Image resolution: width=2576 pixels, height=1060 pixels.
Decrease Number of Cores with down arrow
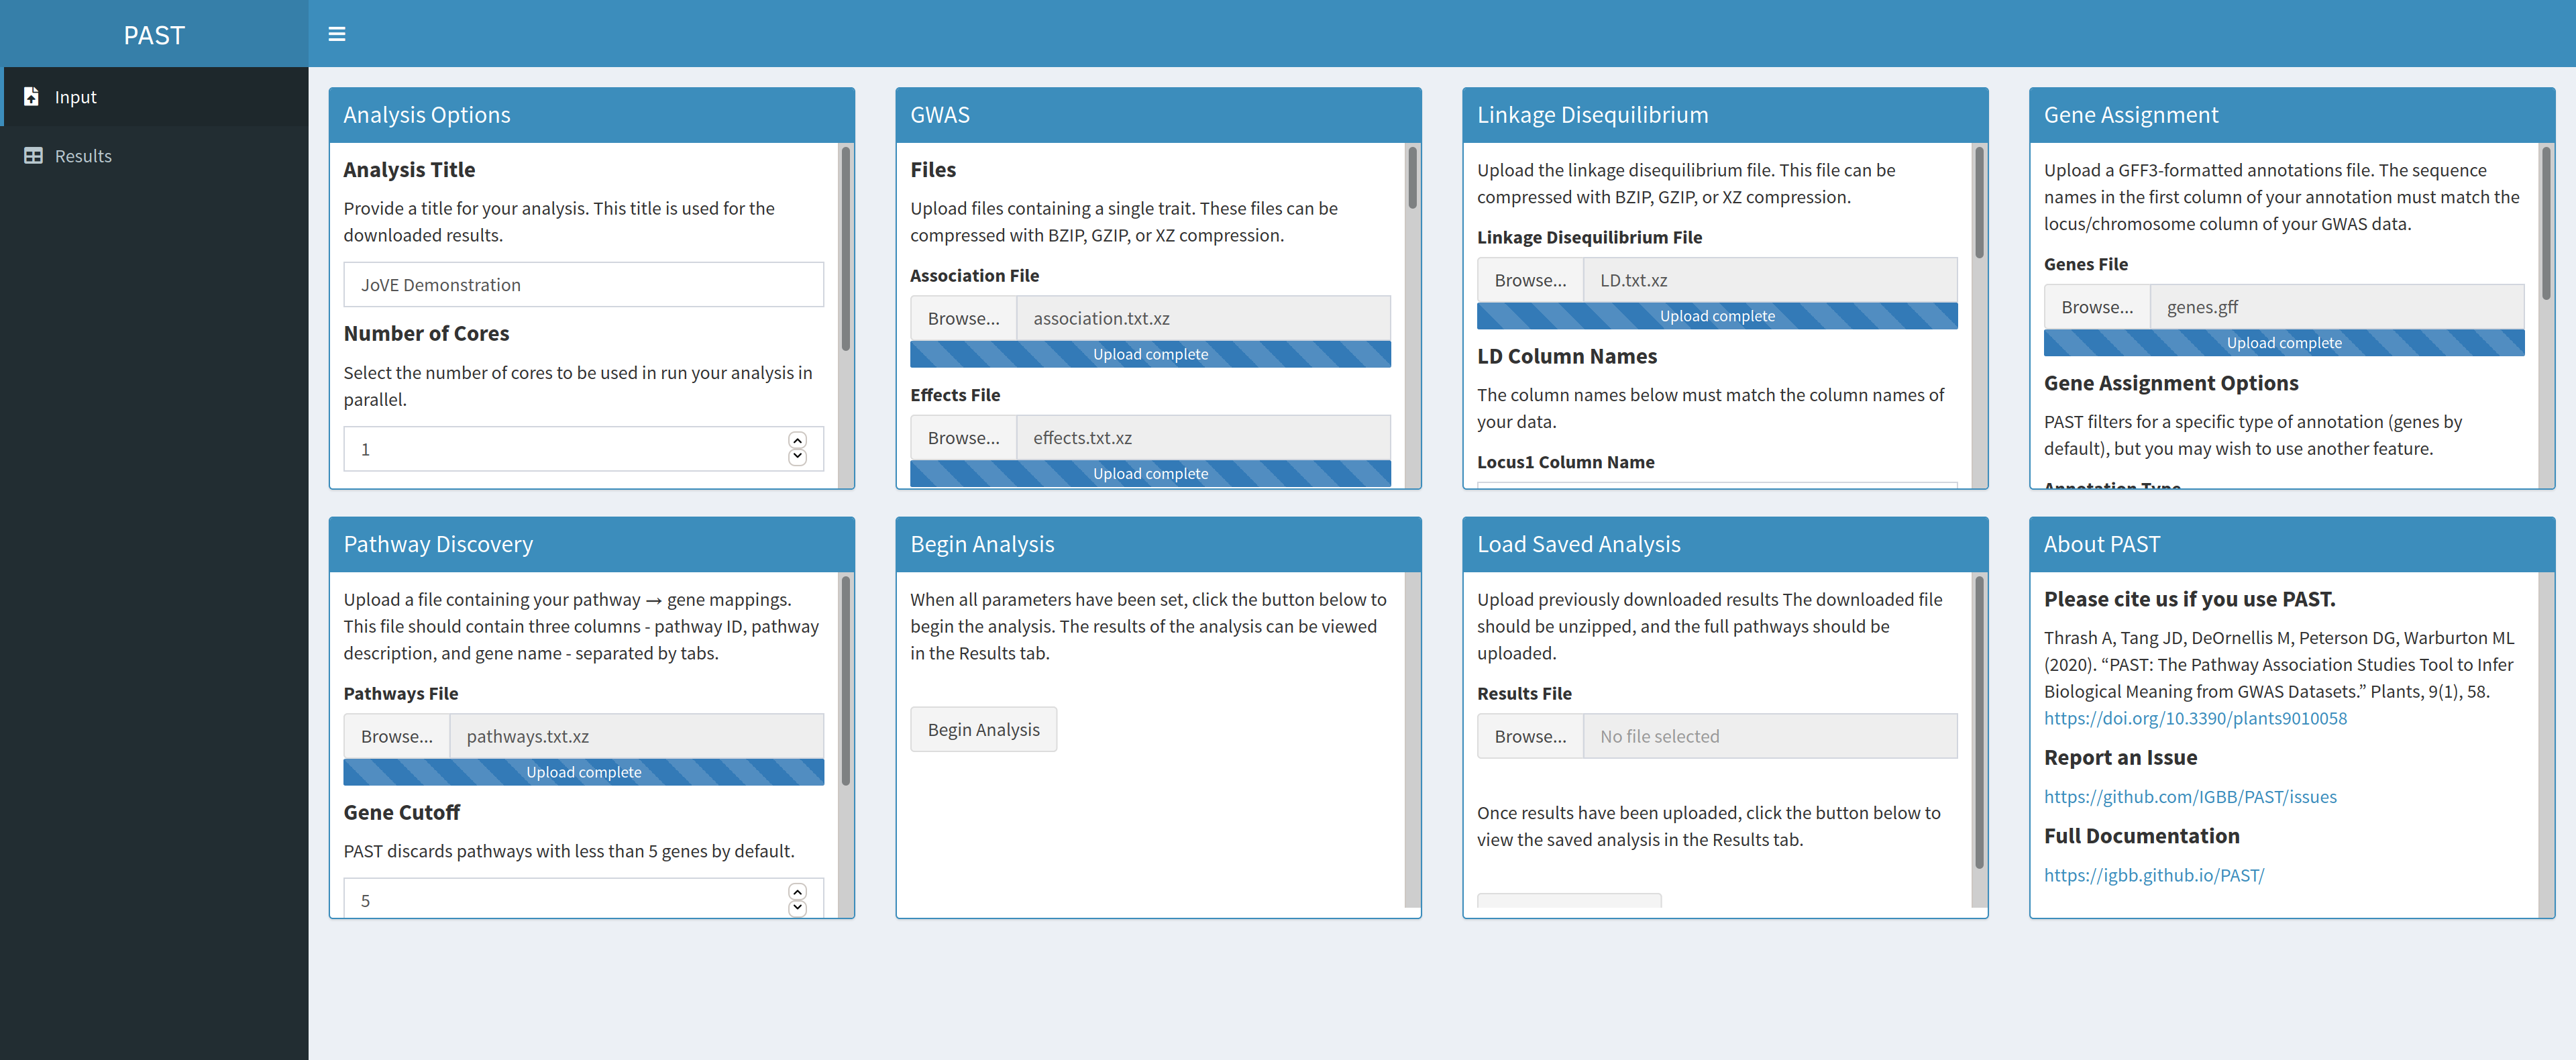pyautogui.click(x=797, y=457)
